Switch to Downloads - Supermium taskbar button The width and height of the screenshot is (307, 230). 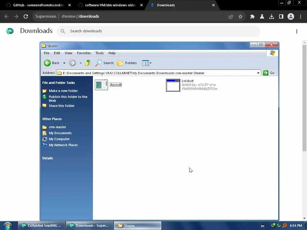(90, 226)
